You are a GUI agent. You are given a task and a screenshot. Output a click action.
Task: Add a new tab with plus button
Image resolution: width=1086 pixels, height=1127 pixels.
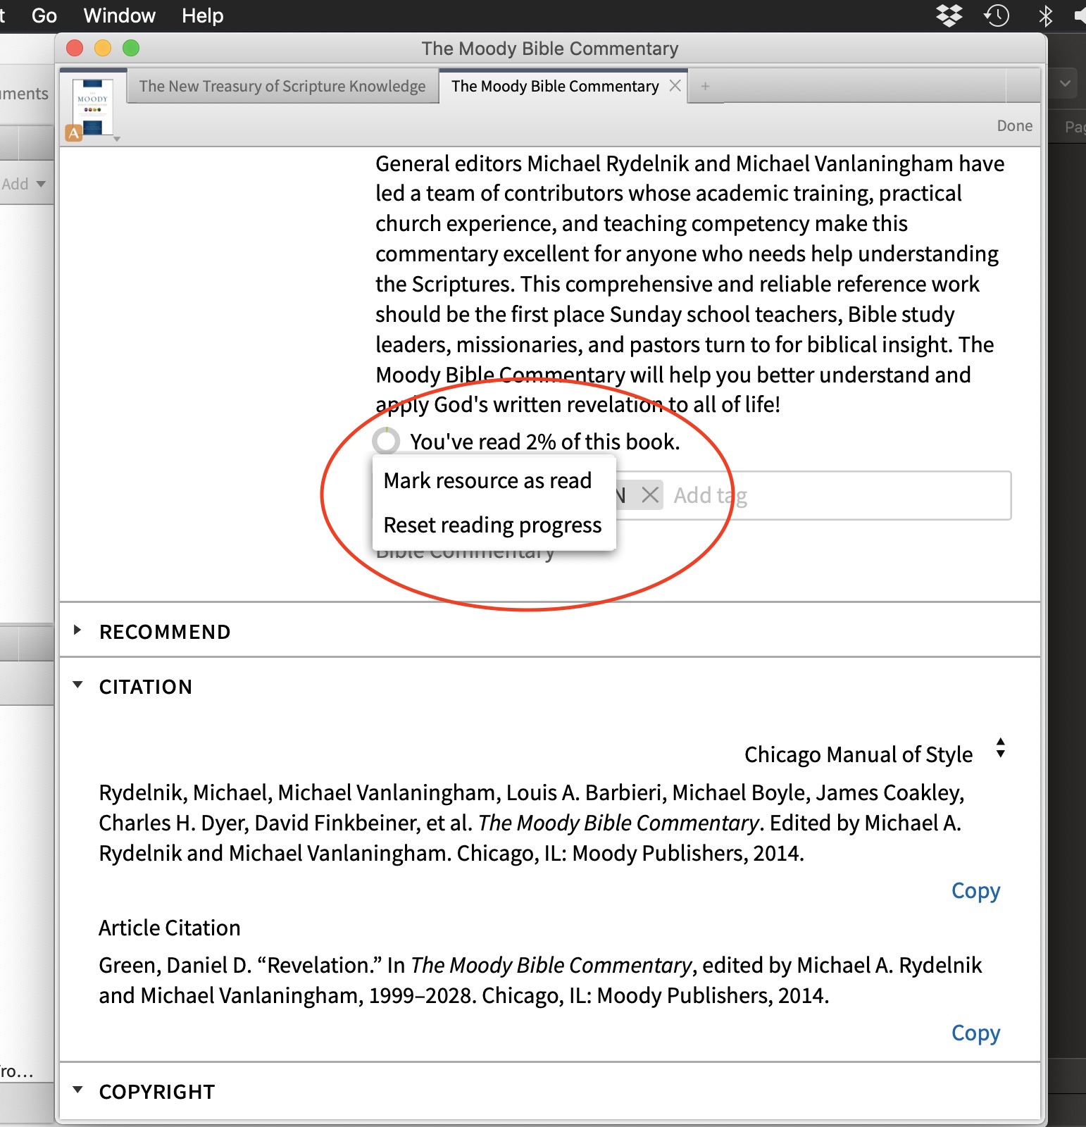[705, 86]
